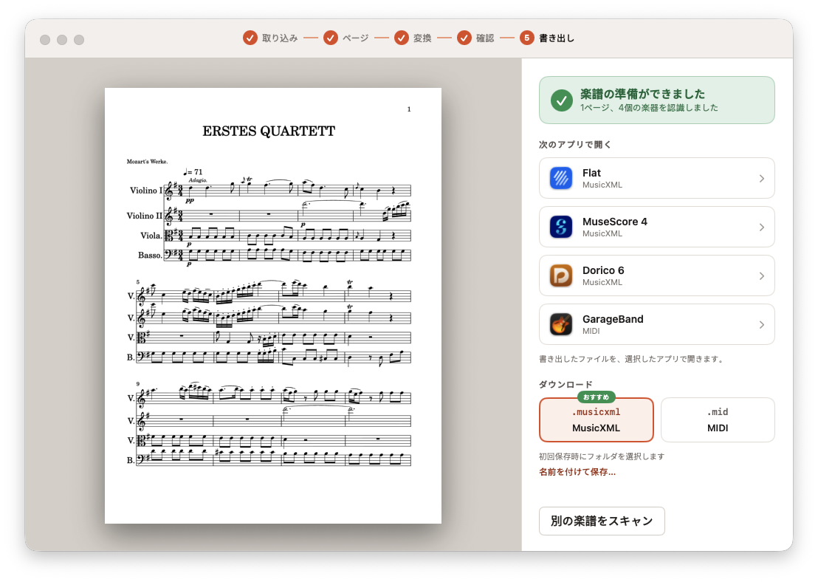Open score in GarageBand via its name
The width and height of the screenshot is (818, 582).
pos(613,319)
